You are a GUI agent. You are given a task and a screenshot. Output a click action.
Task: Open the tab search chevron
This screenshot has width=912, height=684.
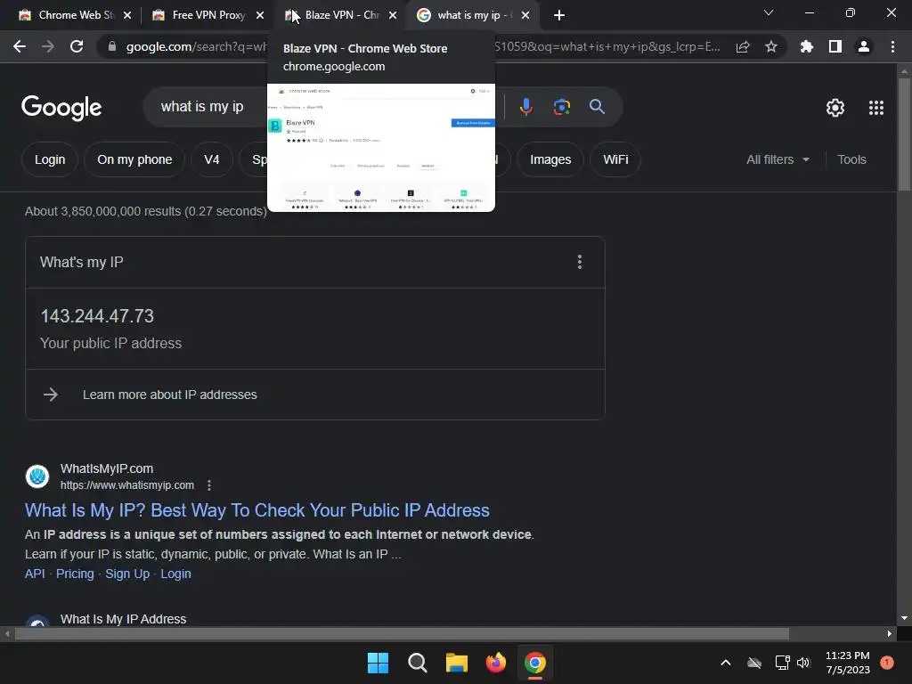tap(769, 12)
